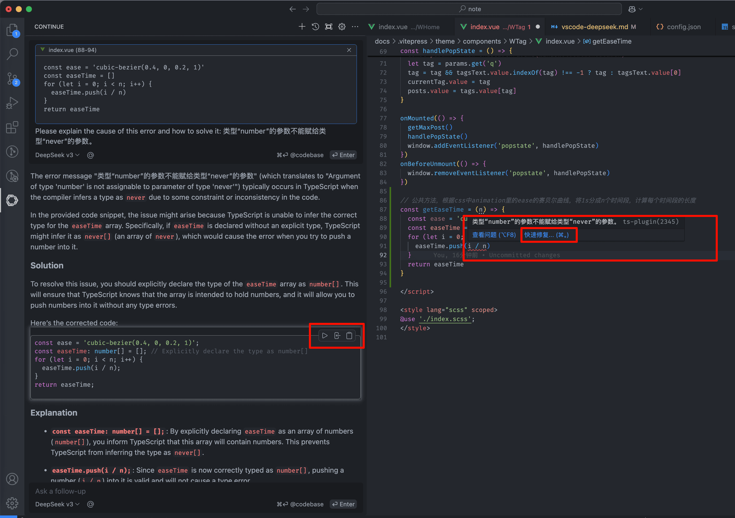Click the 快速修复 quick fix link

tap(546, 235)
